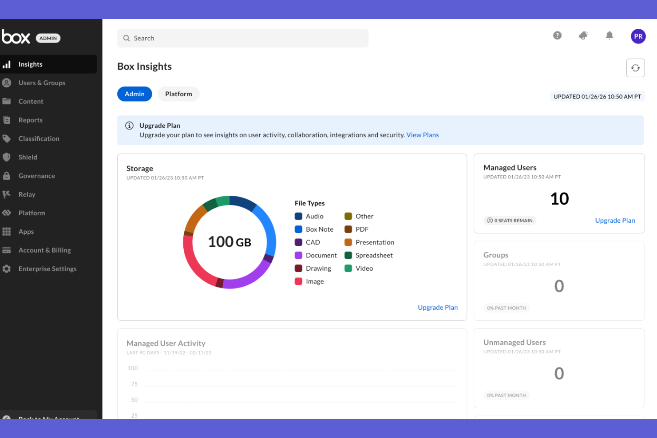The height and width of the screenshot is (438, 657).
Task: Click the ADMIN badge
Action: click(x=48, y=38)
